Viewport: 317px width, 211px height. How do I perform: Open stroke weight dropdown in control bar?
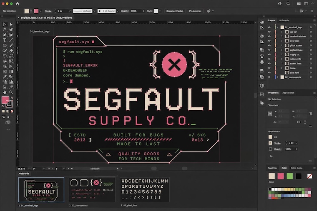(70, 11)
